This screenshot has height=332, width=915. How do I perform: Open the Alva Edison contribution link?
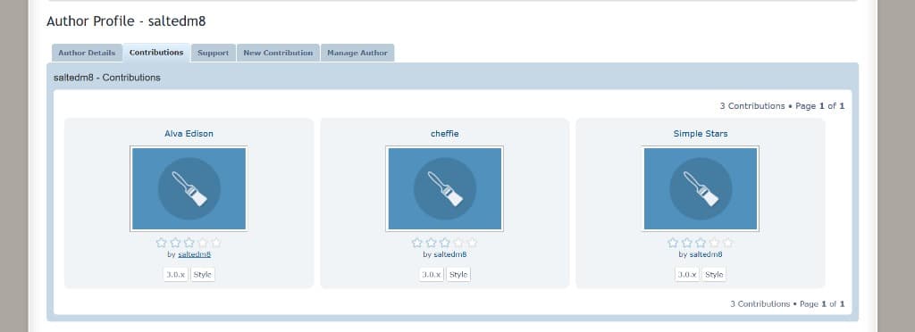coord(189,133)
